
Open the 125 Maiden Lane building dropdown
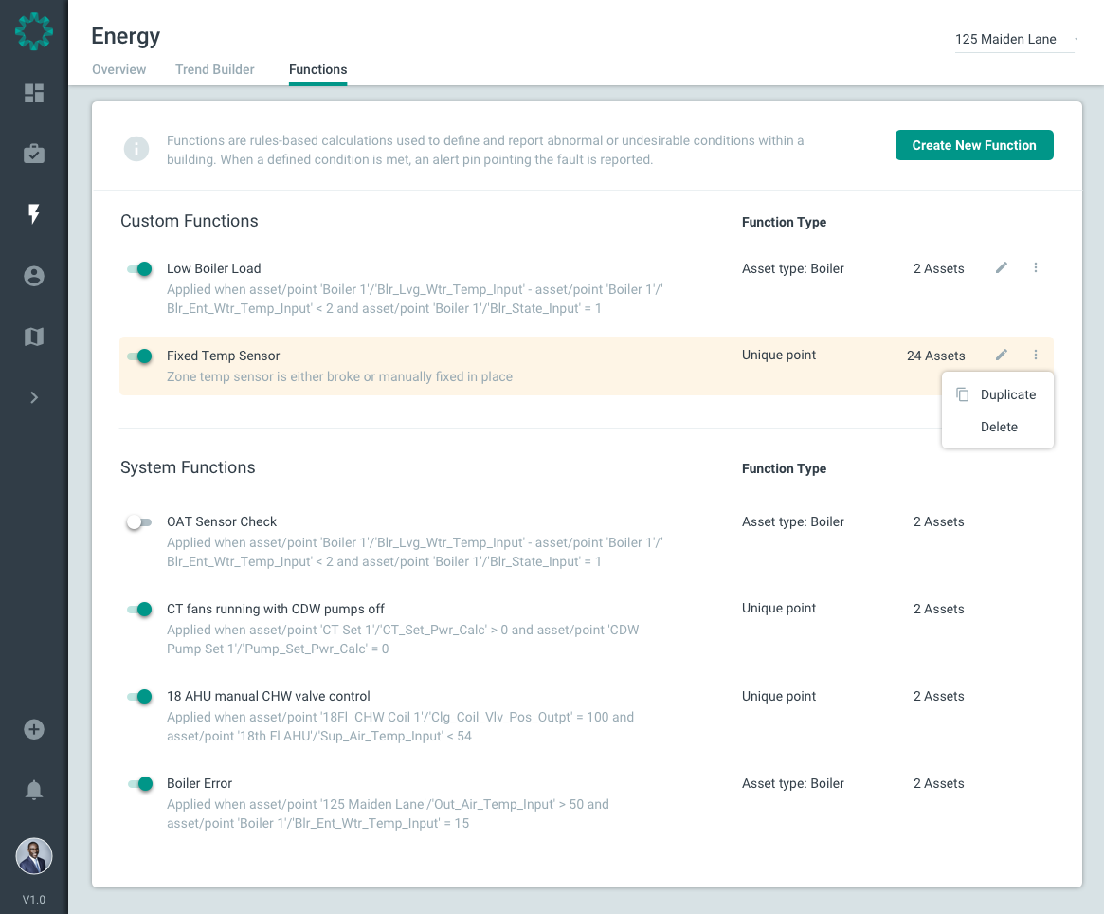click(x=1014, y=40)
